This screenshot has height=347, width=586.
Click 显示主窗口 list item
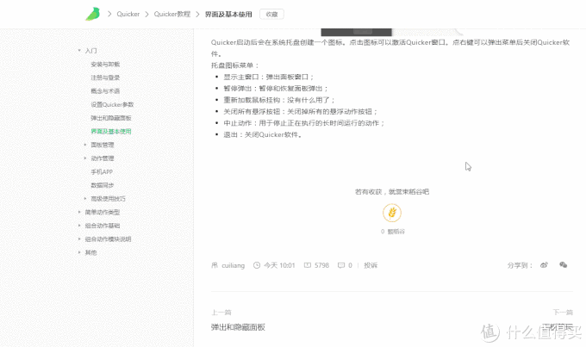coord(269,77)
